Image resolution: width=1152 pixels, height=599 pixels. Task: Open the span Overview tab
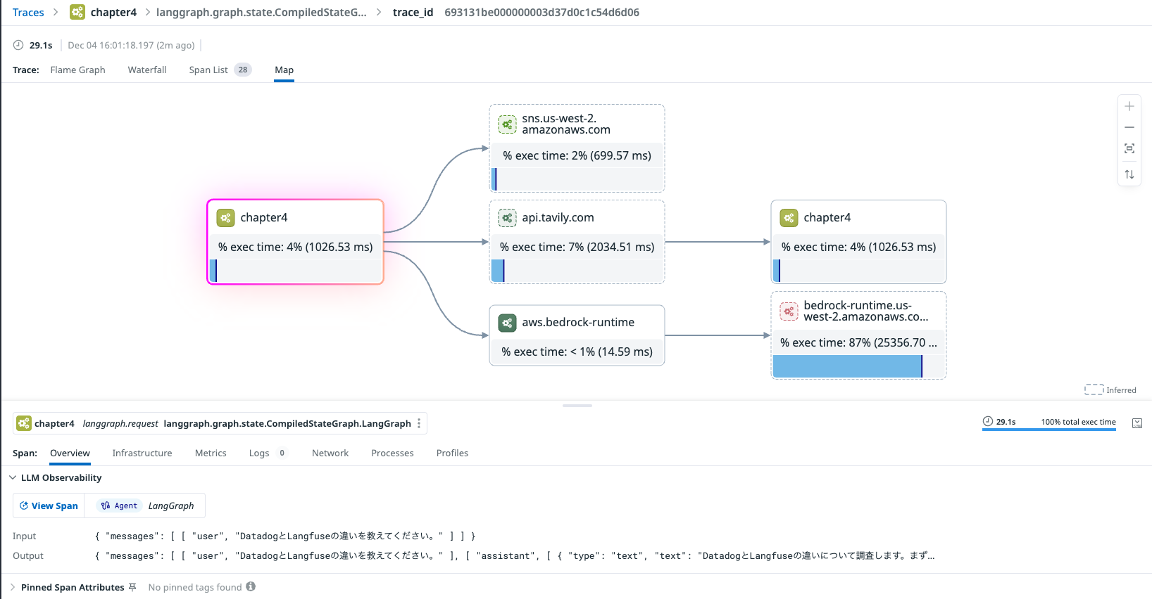coord(70,453)
